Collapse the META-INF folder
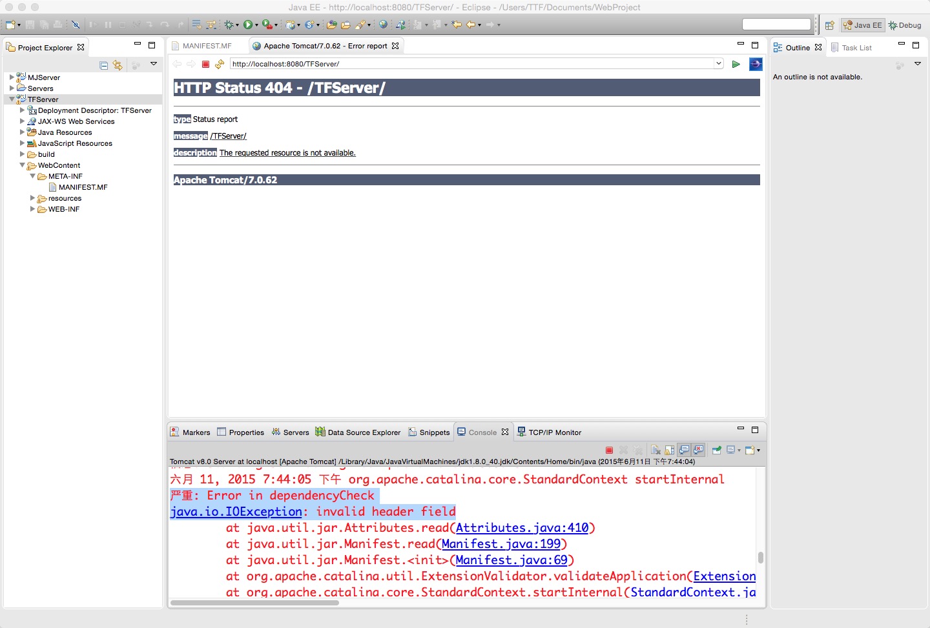 coord(32,176)
